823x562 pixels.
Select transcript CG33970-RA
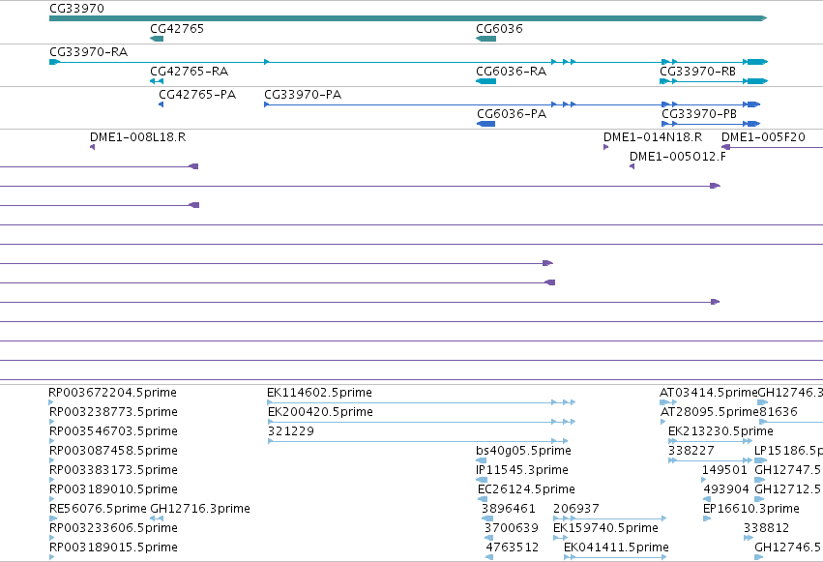[x=408, y=62]
